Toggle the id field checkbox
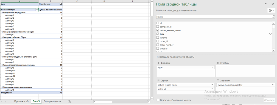 (158, 23)
